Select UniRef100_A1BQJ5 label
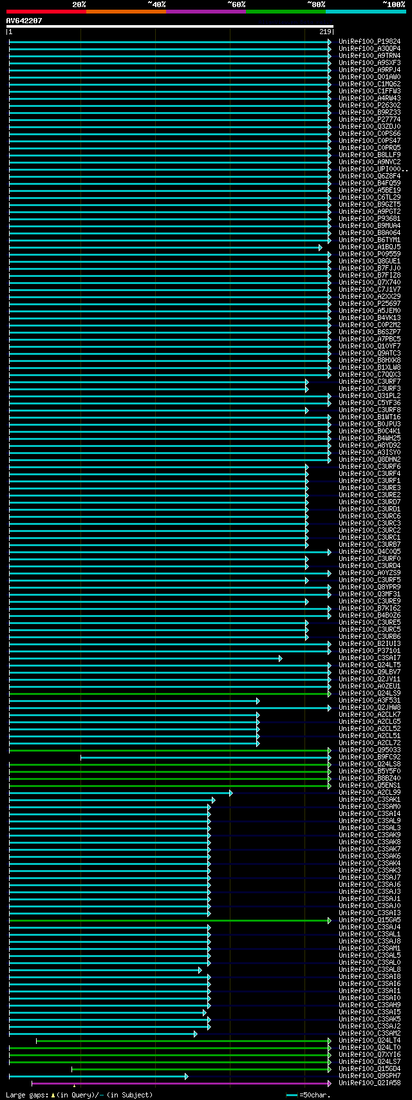 point(370,247)
